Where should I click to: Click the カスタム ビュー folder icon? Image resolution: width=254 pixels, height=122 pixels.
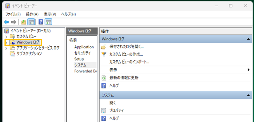click(x=12, y=37)
